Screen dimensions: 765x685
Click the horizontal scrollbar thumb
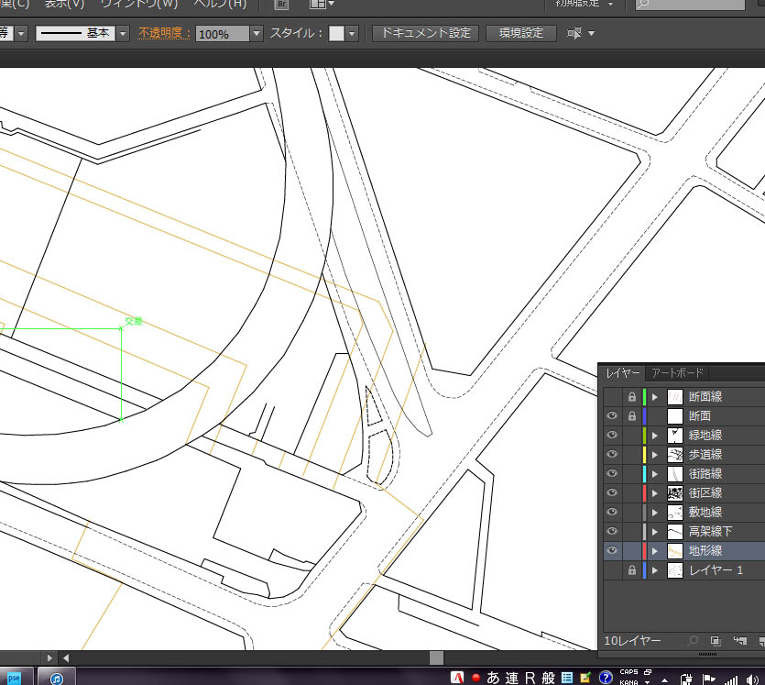click(436, 657)
